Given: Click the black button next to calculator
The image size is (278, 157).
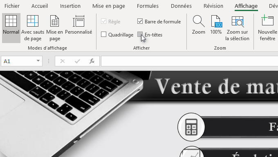Looking at the screenshot, I should pos(239,127).
